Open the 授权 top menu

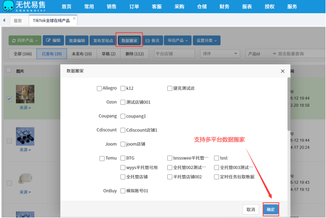[x=269, y=7]
